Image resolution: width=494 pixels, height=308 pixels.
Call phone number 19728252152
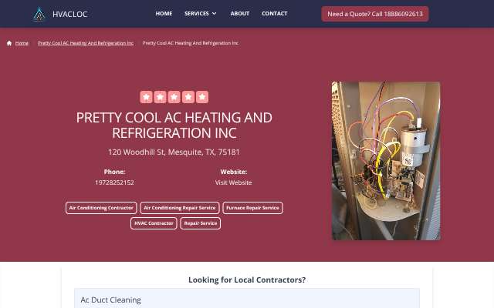coord(115,182)
